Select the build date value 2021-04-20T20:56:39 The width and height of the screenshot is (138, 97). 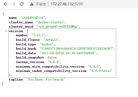coord(68,53)
